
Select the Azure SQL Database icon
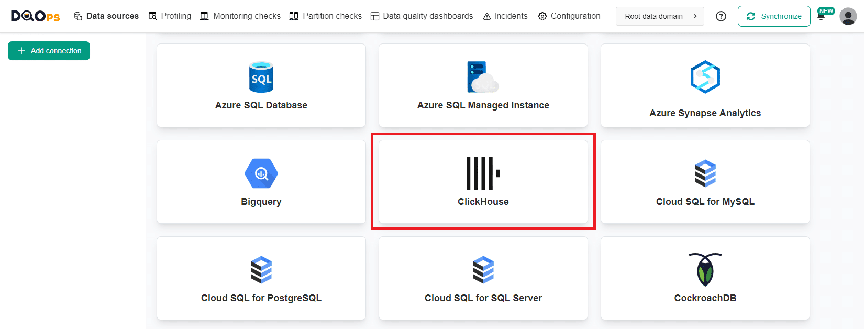(x=261, y=77)
